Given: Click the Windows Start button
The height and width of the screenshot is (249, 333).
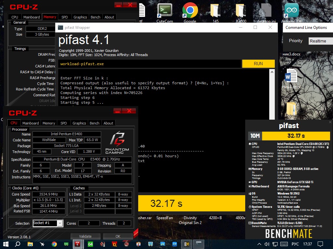Looking at the screenshot, I should pos(6,244).
